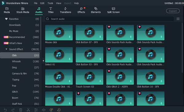Download the Mouse Double Click sound
The height and width of the screenshot is (112, 184).
click(70, 81)
